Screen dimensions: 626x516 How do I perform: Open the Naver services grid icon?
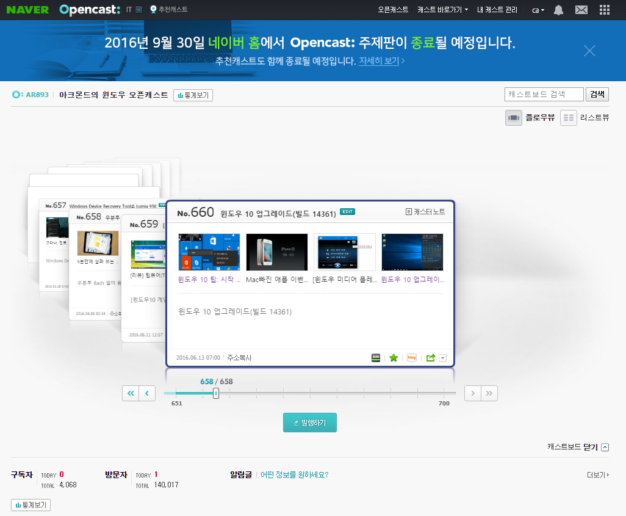(605, 10)
